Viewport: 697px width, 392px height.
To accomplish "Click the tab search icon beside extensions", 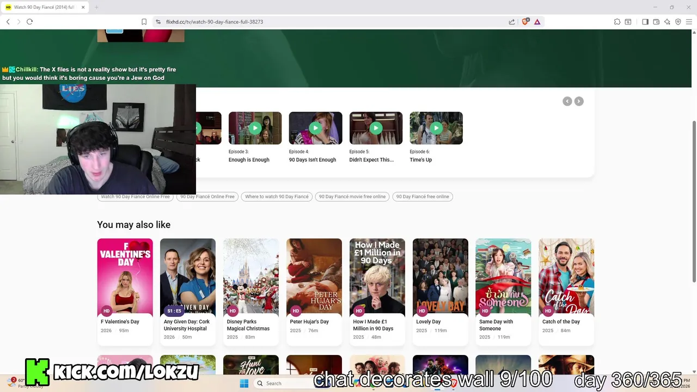I will pos(628,22).
